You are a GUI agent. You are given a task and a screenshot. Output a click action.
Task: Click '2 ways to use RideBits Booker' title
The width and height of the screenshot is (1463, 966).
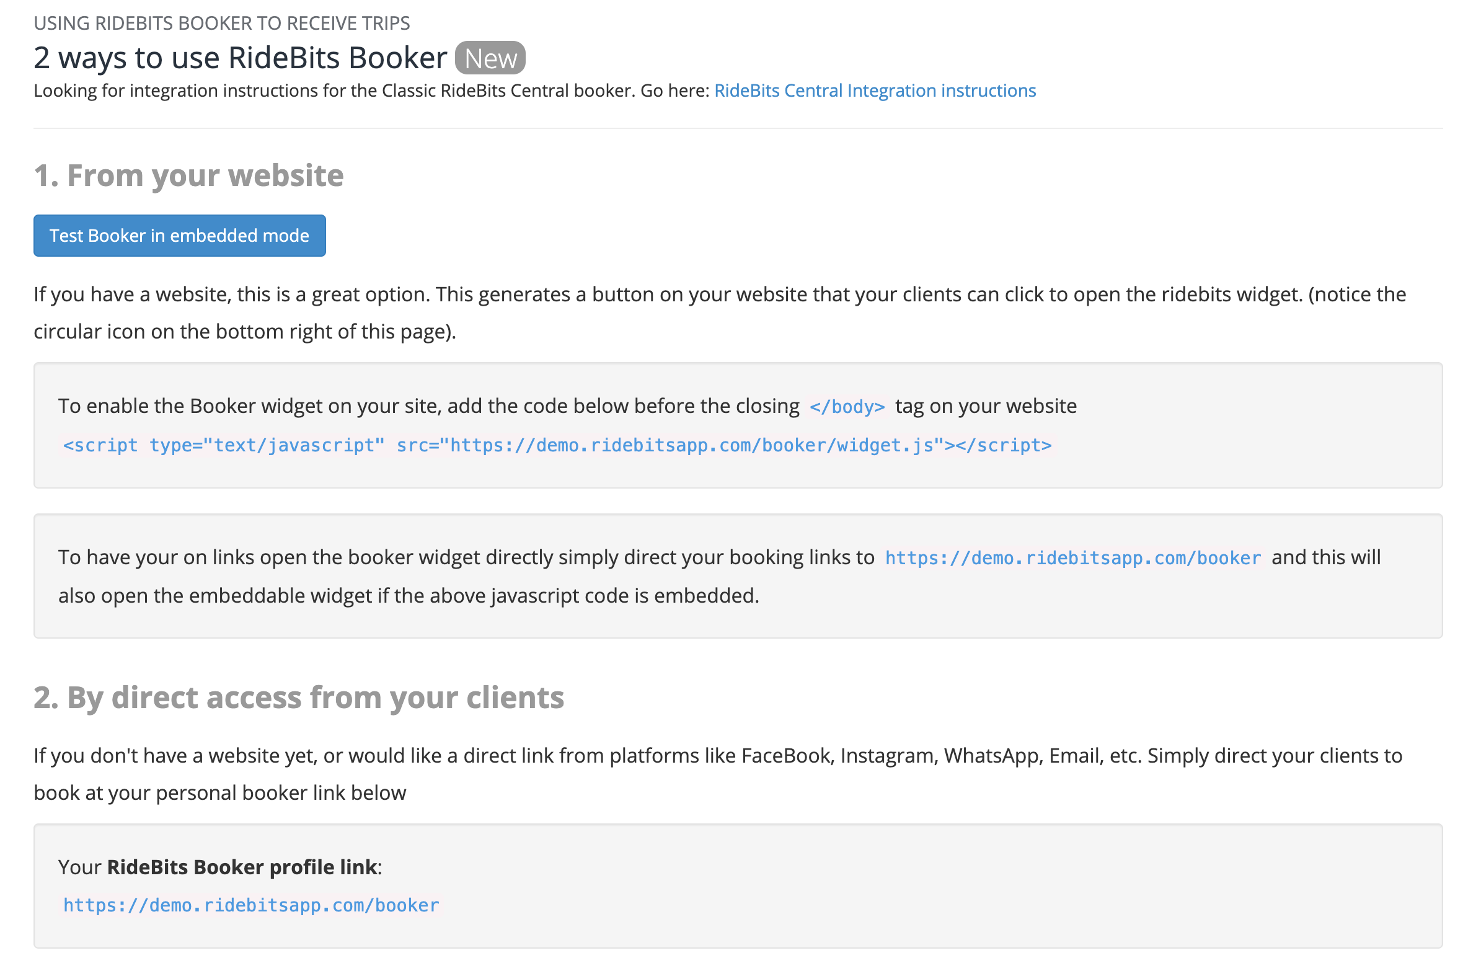tap(240, 58)
